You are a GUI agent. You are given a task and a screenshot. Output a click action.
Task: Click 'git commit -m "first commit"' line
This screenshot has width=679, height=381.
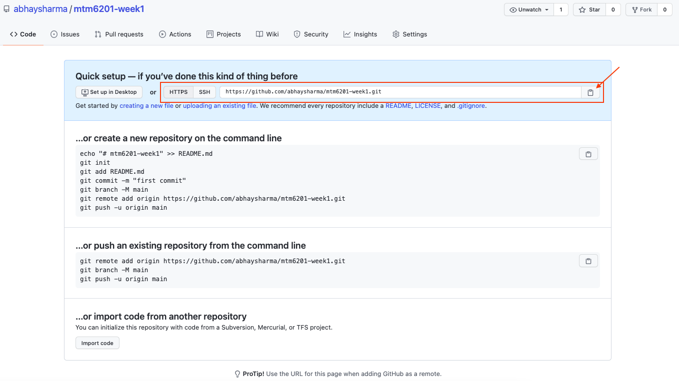pos(133,181)
